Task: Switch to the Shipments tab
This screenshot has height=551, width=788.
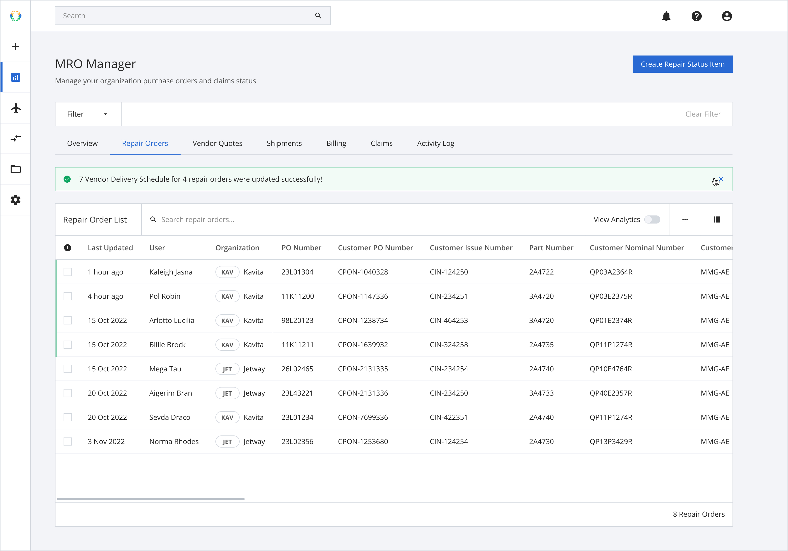Action: pyautogui.click(x=284, y=143)
